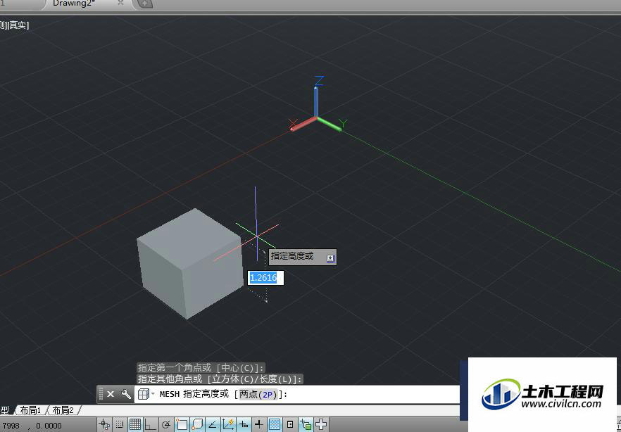Toggle Ortho Mode right-angle icon
This screenshot has width=621, height=432.
click(x=151, y=424)
